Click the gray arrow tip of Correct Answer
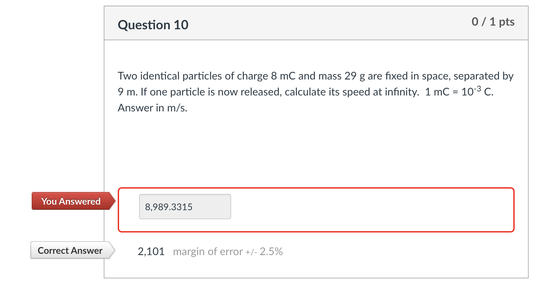This screenshot has height=296, width=555. point(112,250)
